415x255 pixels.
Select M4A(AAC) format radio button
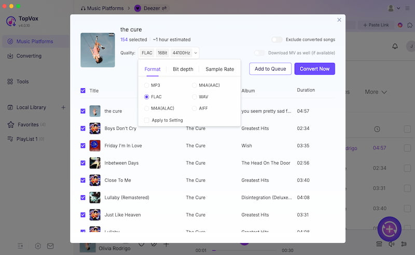194,85
